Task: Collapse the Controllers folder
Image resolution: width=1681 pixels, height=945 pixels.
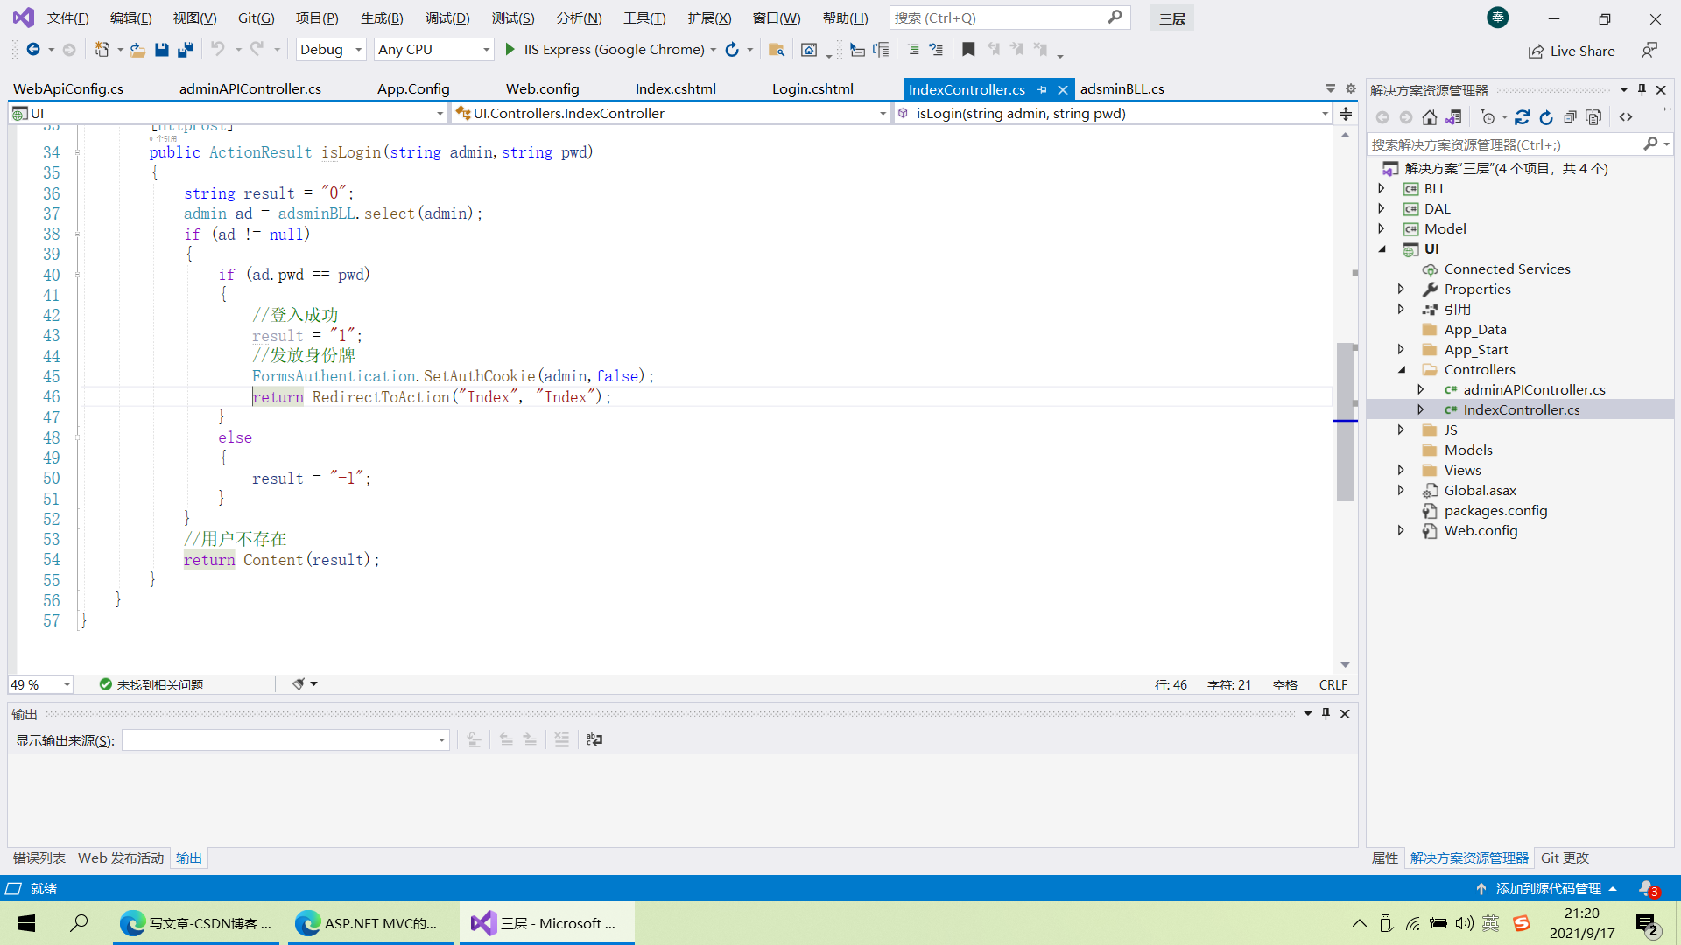Action: (x=1402, y=370)
